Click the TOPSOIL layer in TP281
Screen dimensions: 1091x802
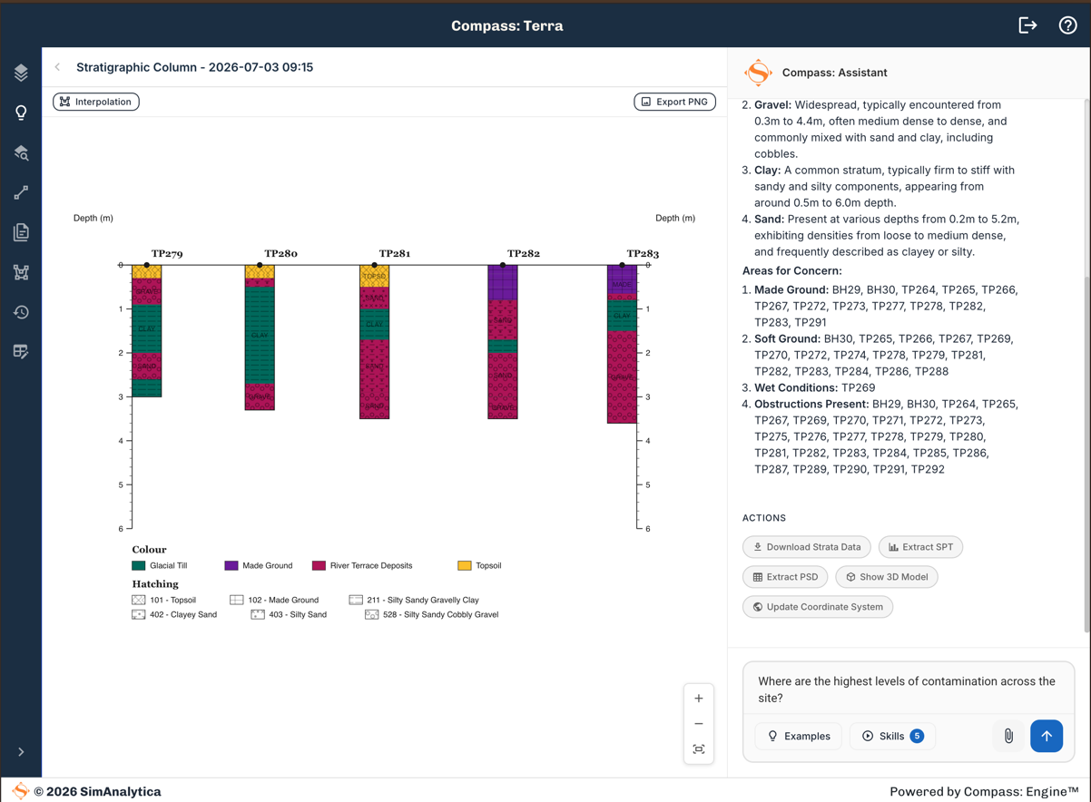375,276
